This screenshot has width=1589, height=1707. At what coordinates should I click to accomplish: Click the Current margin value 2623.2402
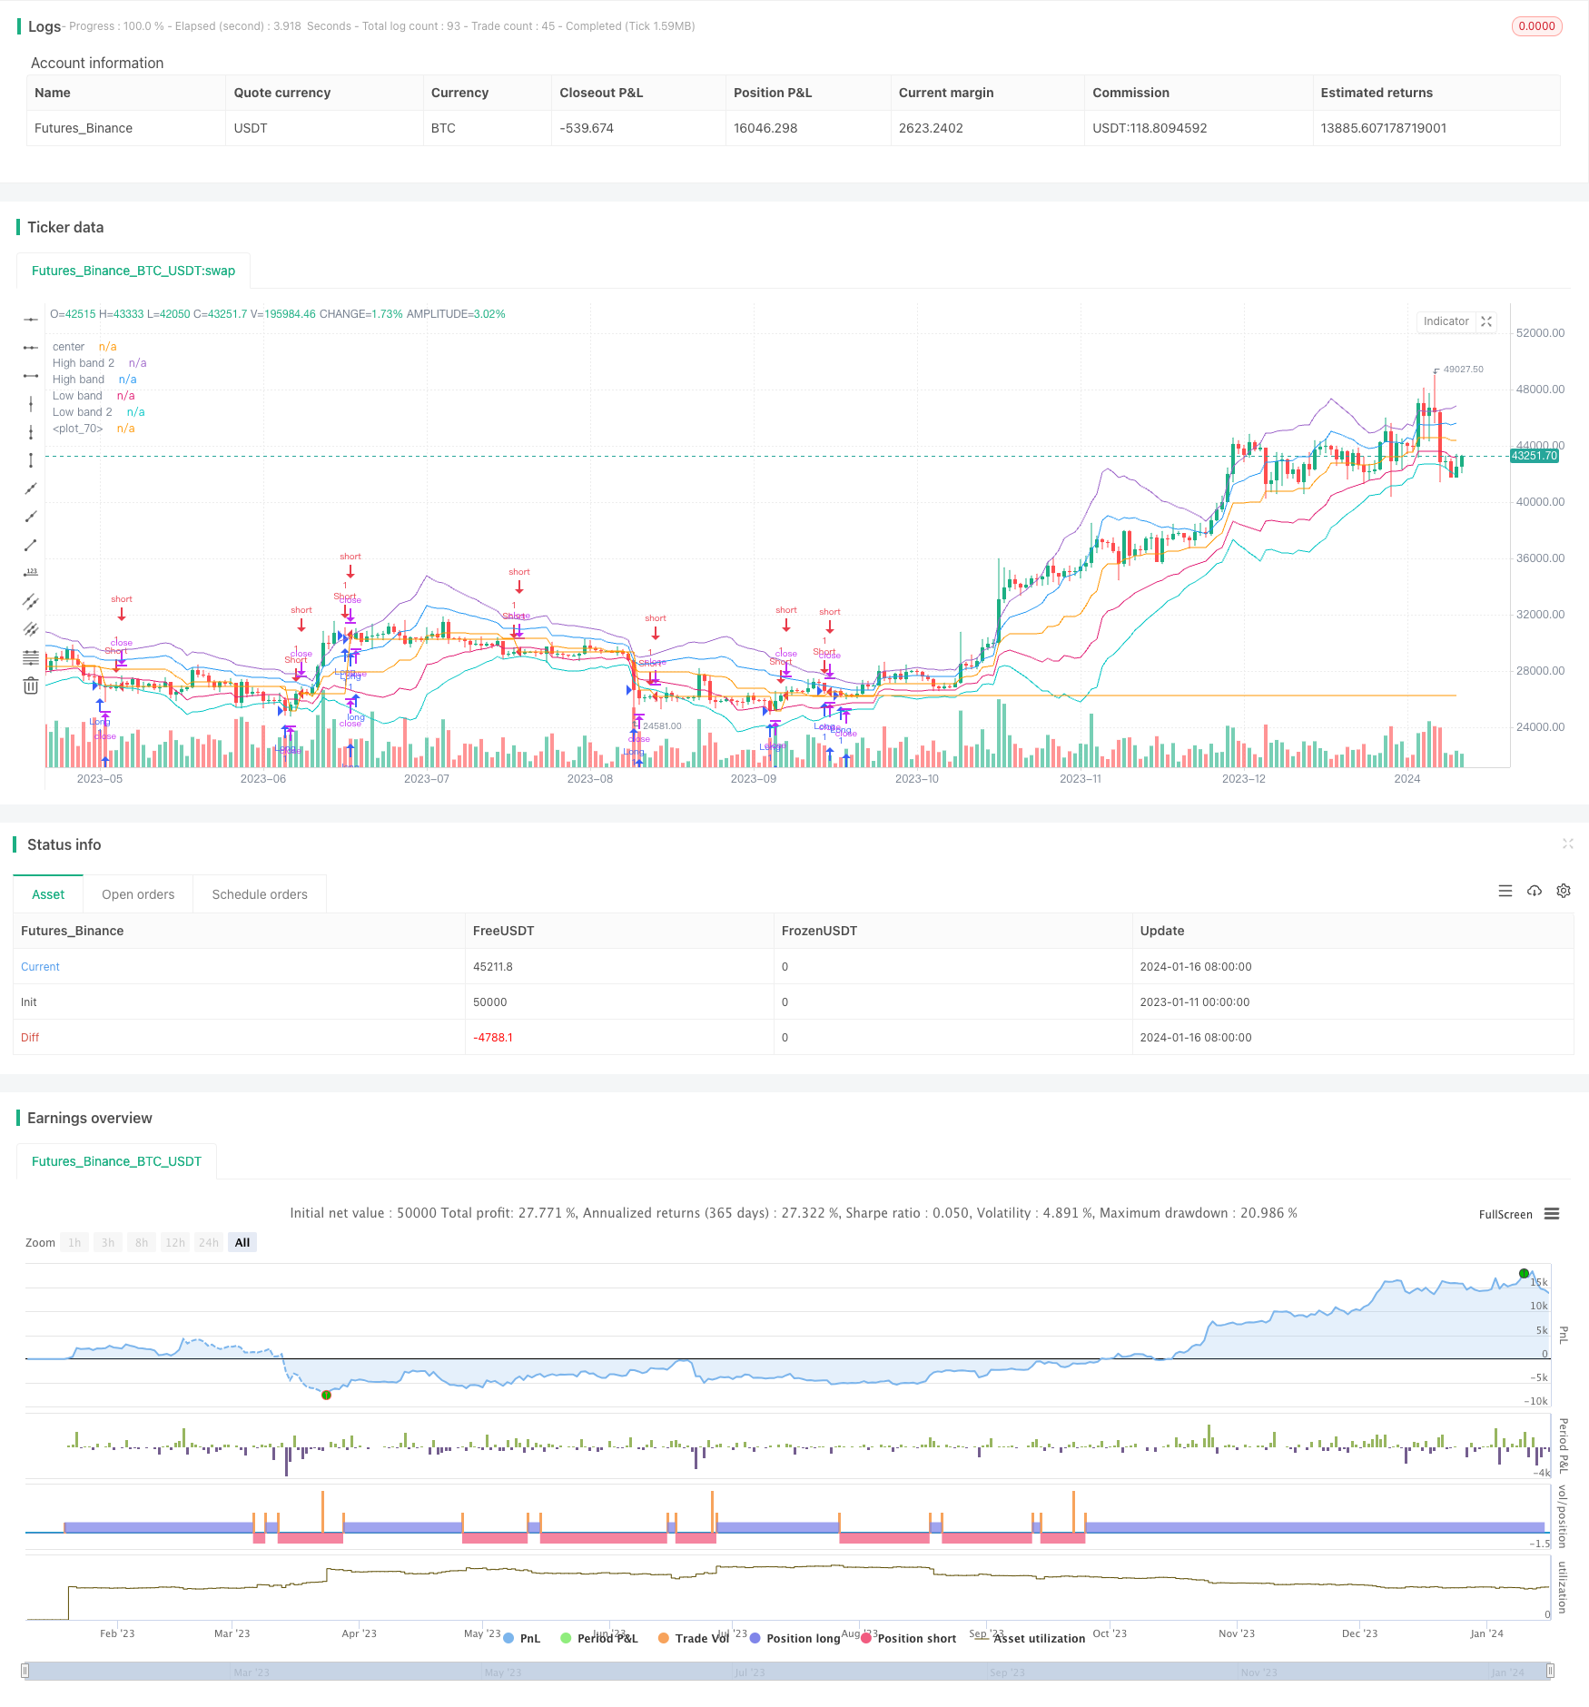tap(931, 128)
